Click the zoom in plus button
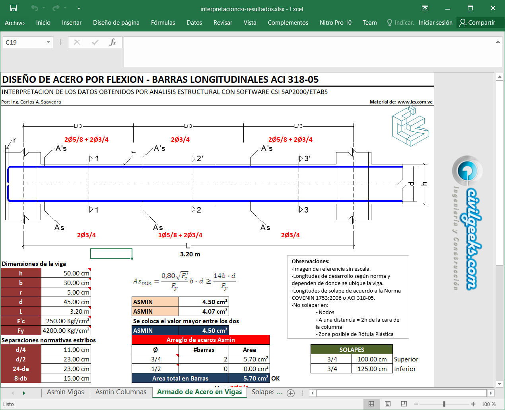This screenshot has height=410, width=505. [473, 404]
